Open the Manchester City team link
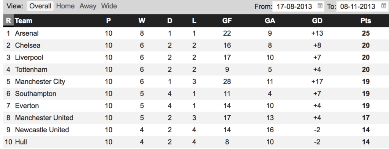The image size is (389, 149). pyautogui.click(x=40, y=82)
